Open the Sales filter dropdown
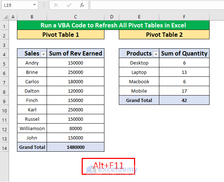224x182 pixels. click(x=44, y=54)
